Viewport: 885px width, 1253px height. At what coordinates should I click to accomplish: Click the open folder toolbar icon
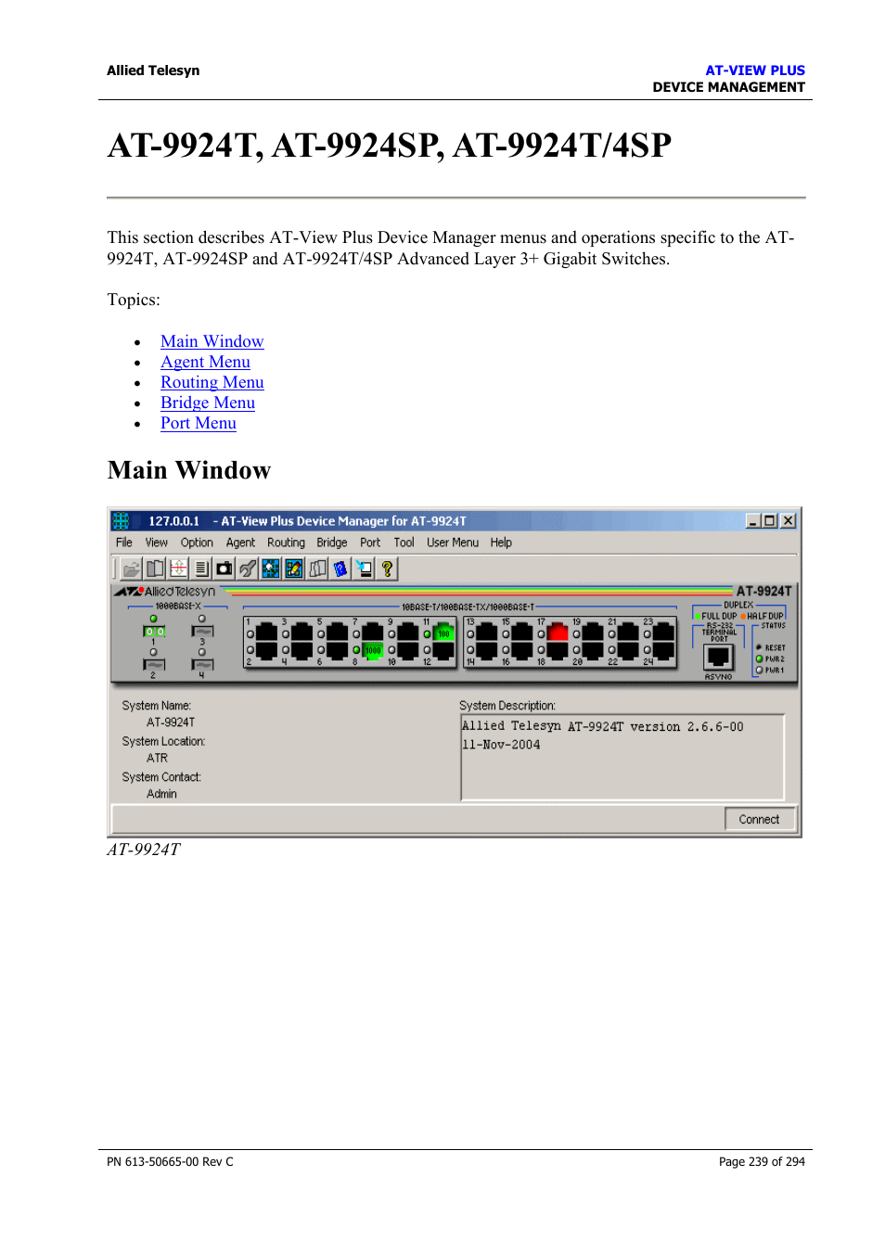(x=132, y=569)
